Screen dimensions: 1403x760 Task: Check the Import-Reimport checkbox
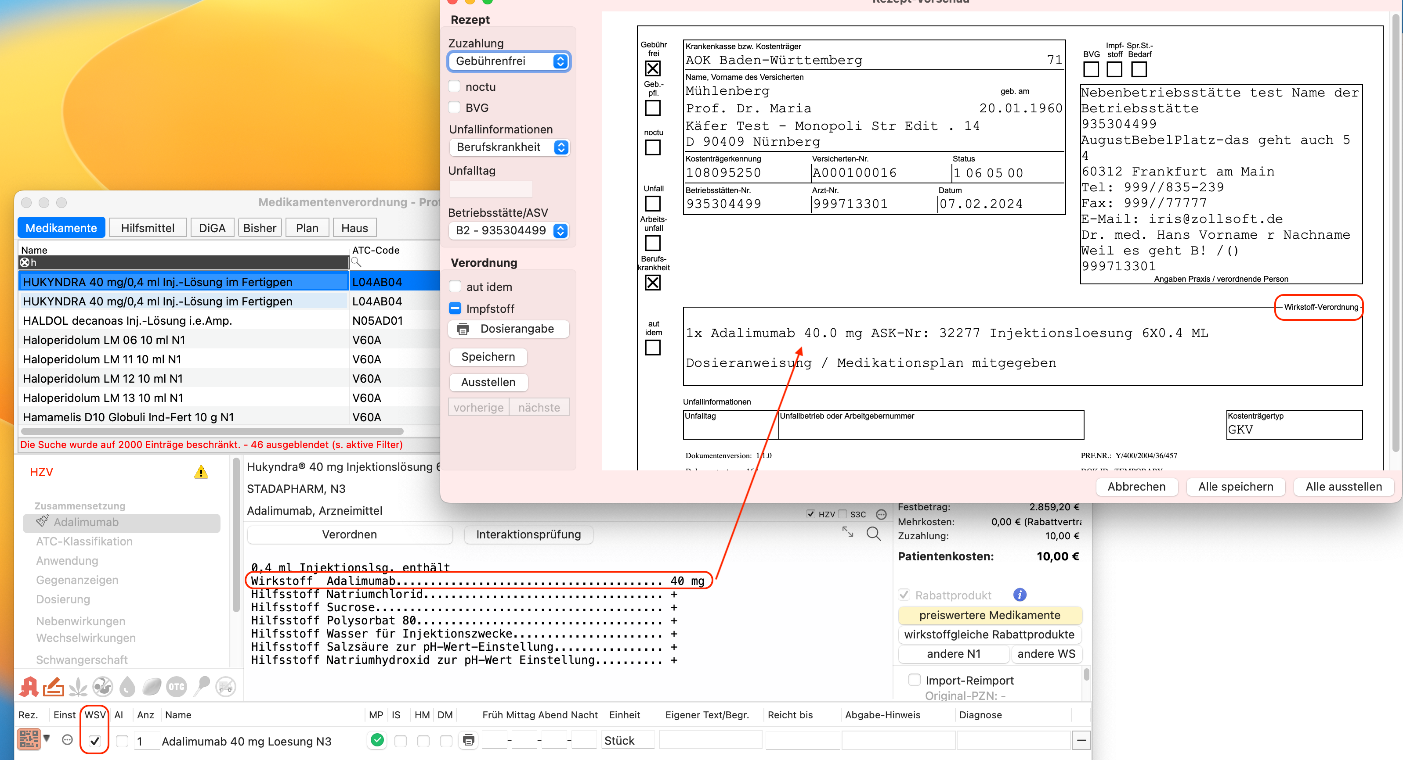pyautogui.click(x=915, y=680)
